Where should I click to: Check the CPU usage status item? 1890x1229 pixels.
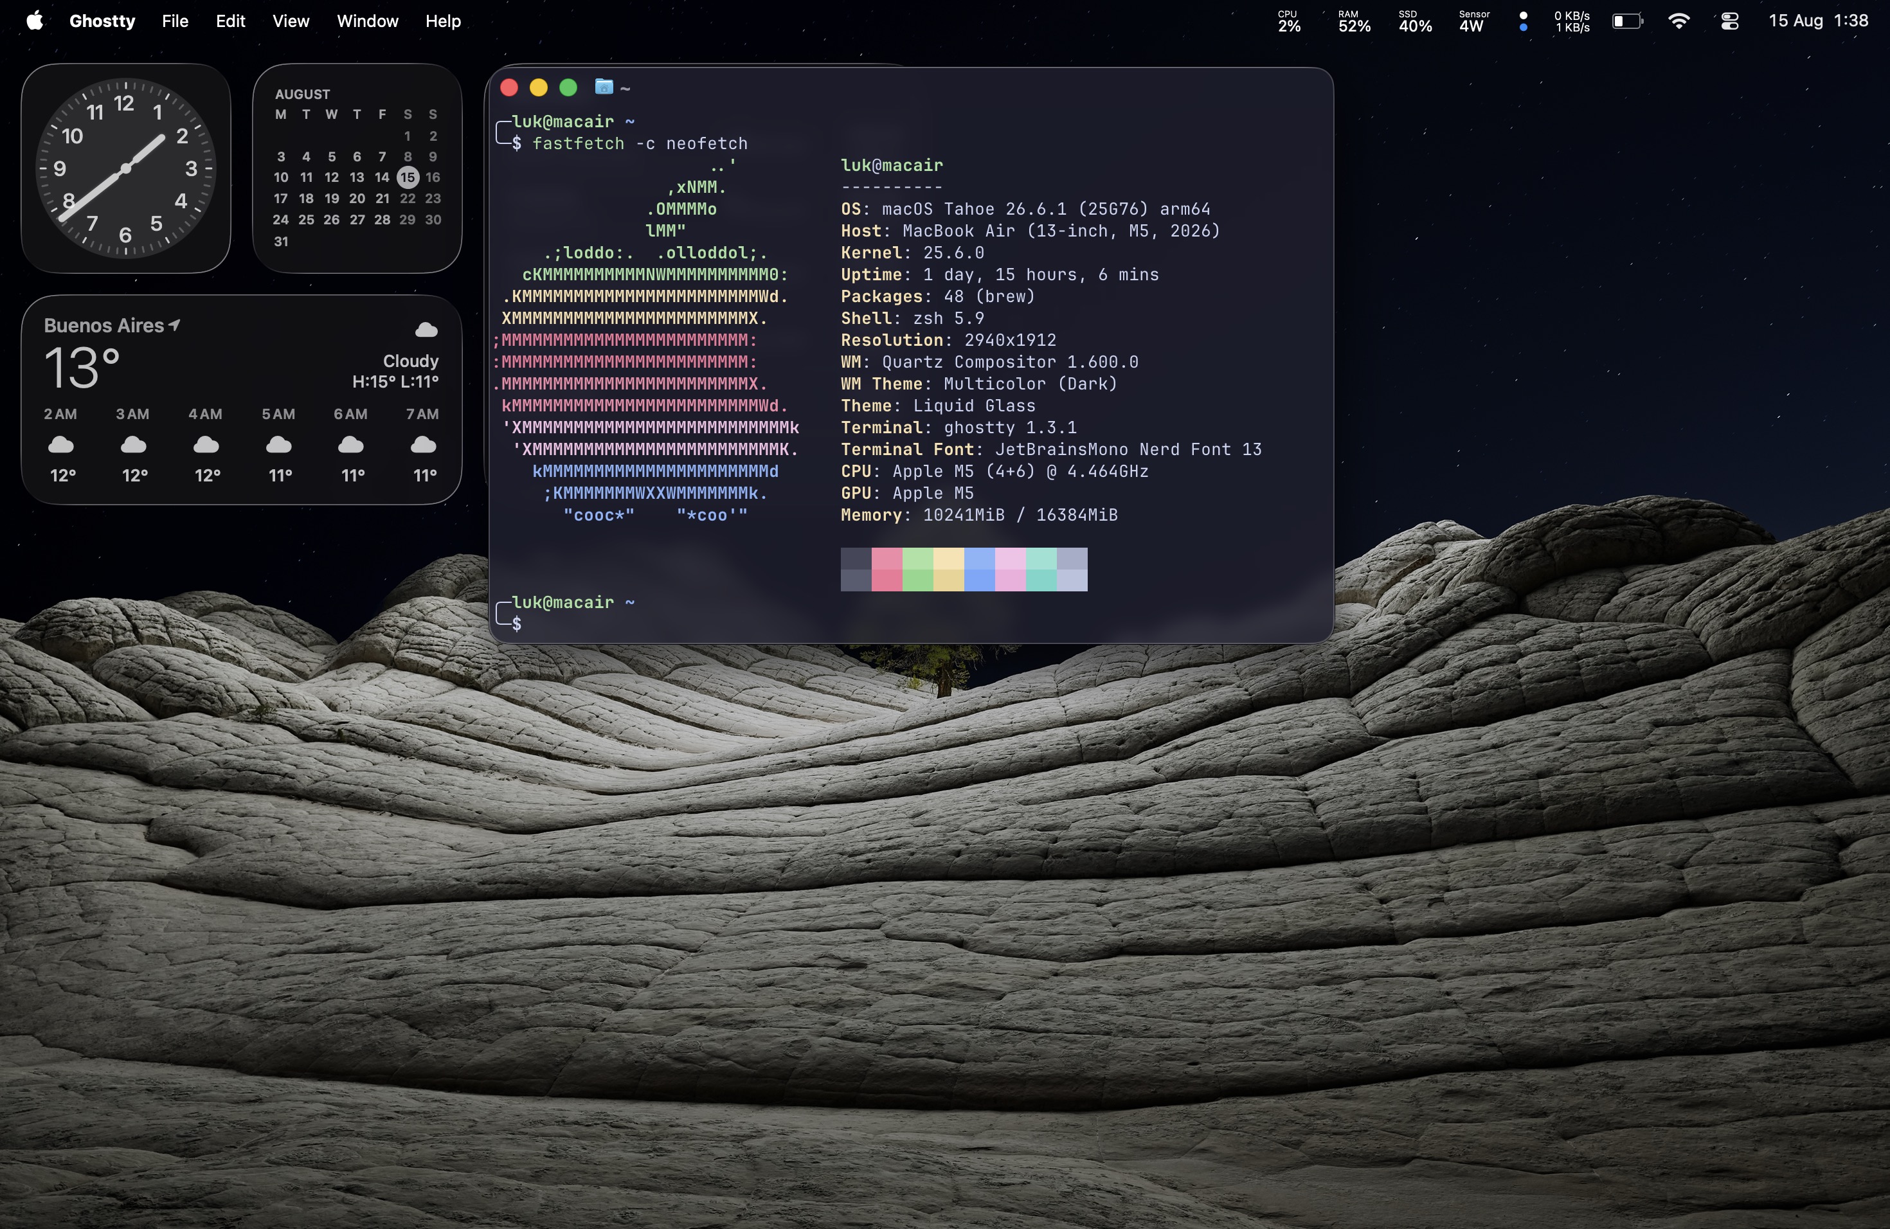pyautogui.click(x=1289, y=21)
